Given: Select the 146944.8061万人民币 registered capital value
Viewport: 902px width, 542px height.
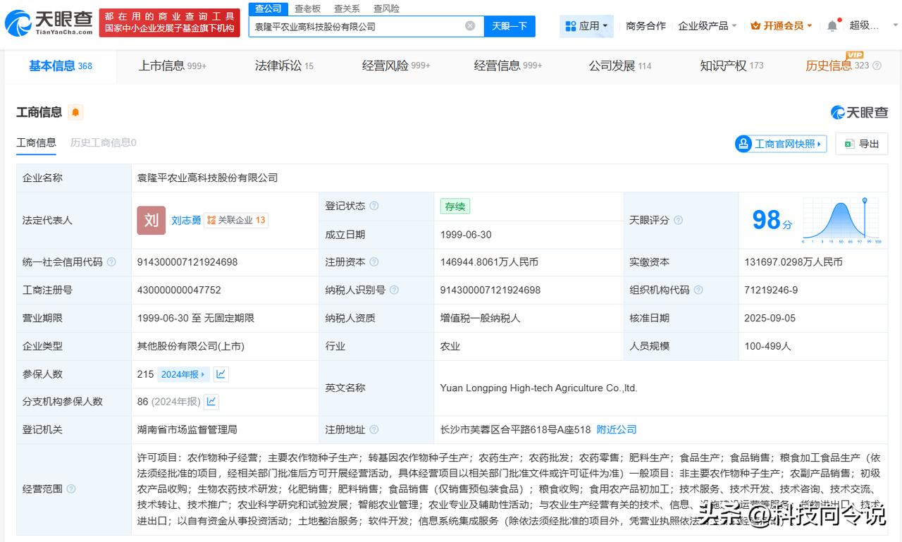Looking at the screenshot, I should click(489, 261).
